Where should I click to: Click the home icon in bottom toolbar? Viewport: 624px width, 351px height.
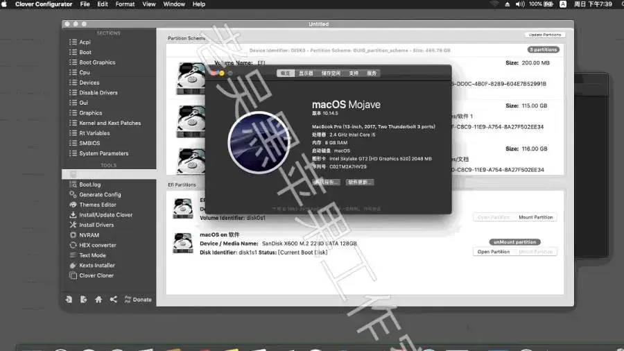(98, 299)
